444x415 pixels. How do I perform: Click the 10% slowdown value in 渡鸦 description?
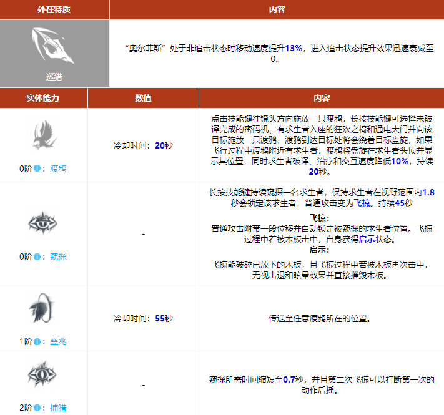(400, 161)
